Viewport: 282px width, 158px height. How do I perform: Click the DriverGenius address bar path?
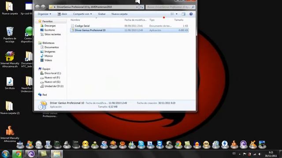pyautogui.click(x=84, y=7)
